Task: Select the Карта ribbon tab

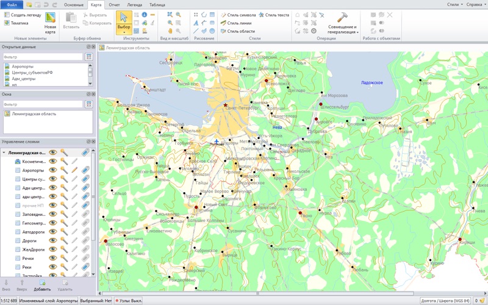Action: coord(96,5)
